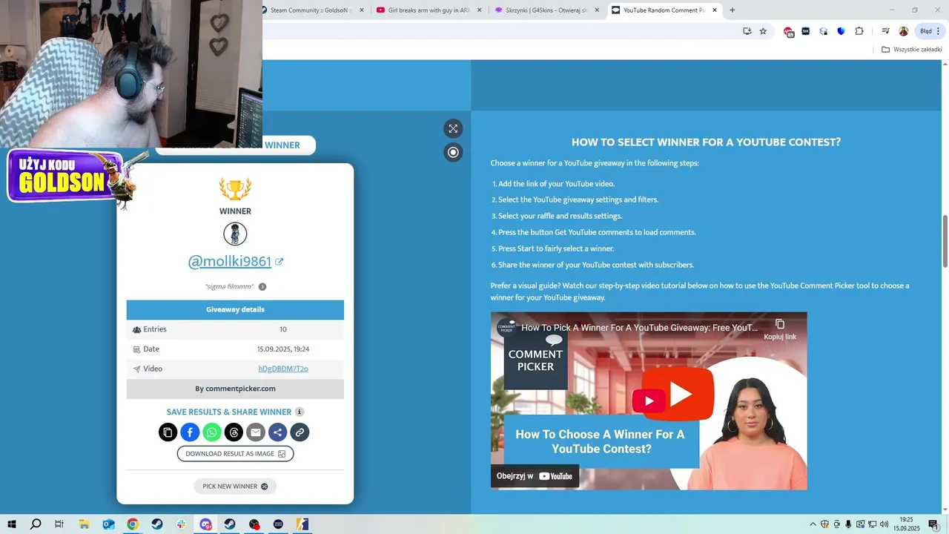Switch to Girl breaks arm YouTube tab
The width and height of the screenshot is (949, 534).
(429, 10)
